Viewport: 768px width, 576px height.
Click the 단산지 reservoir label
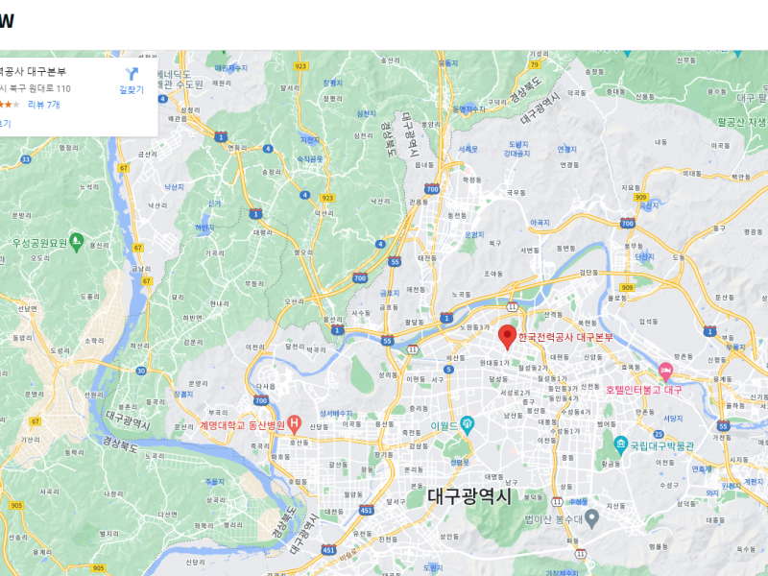pos(644,256)
